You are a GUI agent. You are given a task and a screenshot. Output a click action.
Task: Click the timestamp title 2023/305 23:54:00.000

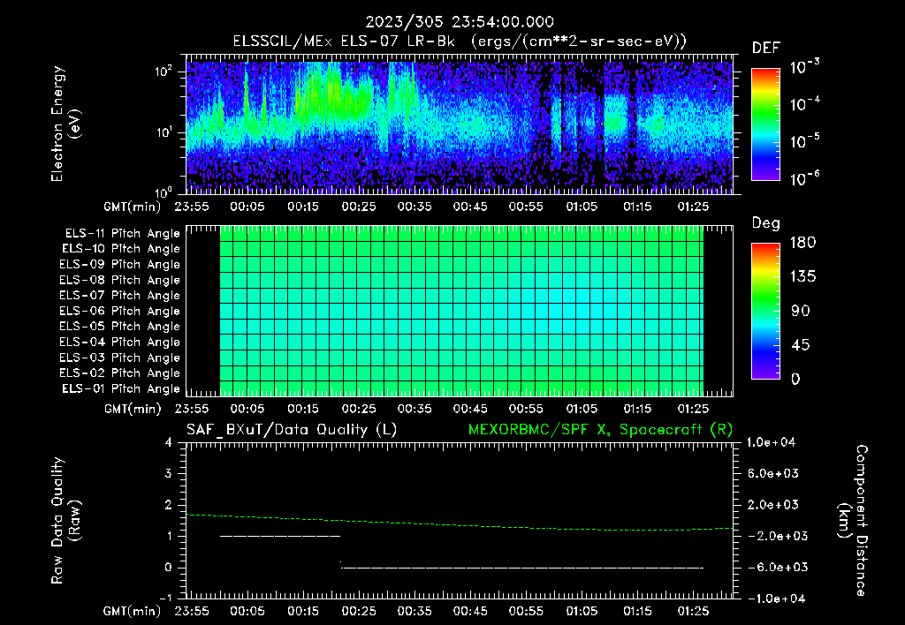[460, 22]
